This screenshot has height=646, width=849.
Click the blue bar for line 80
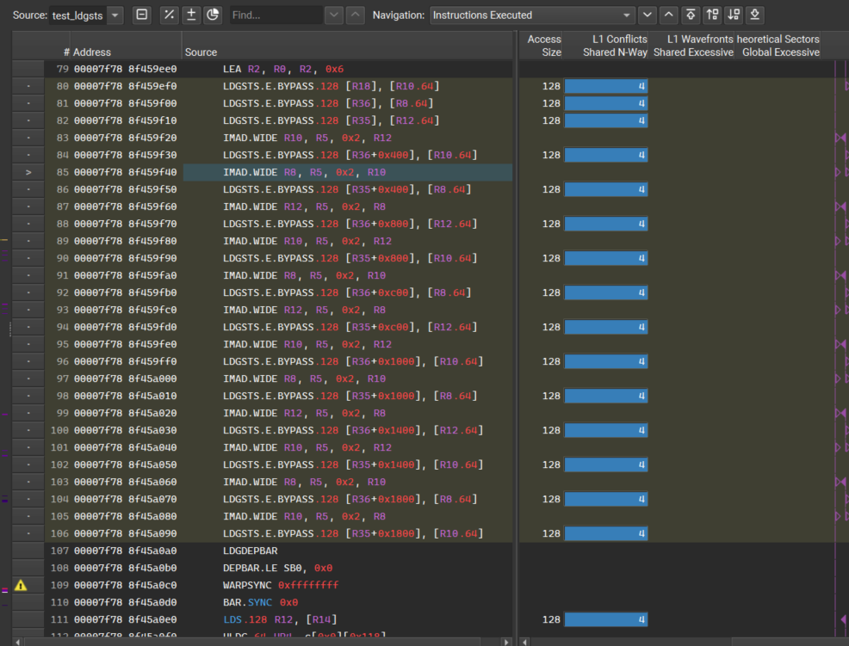click(605, 86)
